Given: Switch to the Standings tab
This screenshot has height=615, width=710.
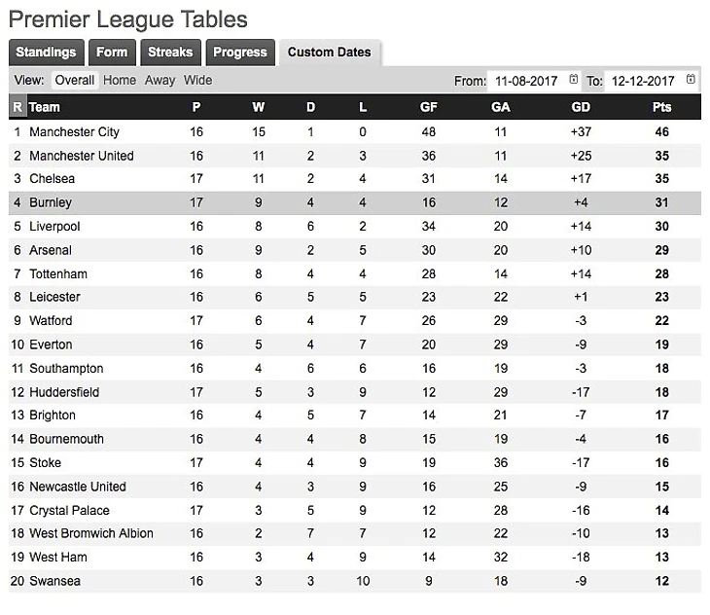Looking at the screenshot, I should [46, 53].
